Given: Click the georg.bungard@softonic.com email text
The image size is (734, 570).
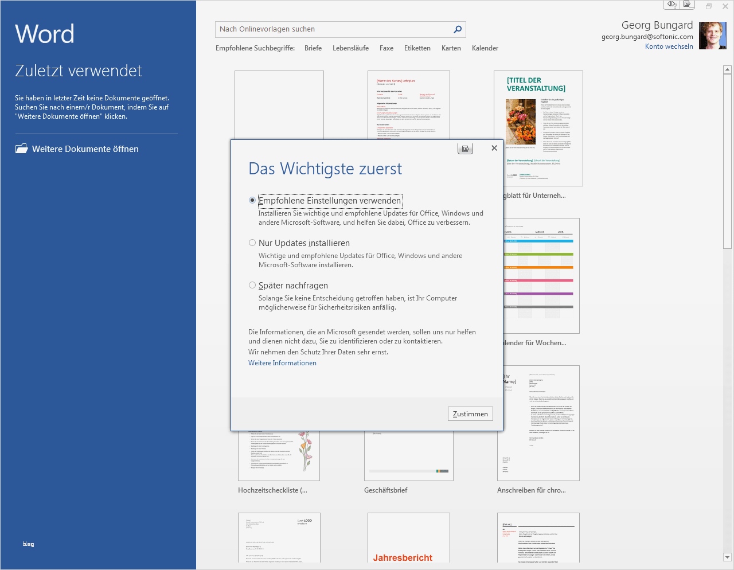Looking at the screenshot, I should coord(647,37).
